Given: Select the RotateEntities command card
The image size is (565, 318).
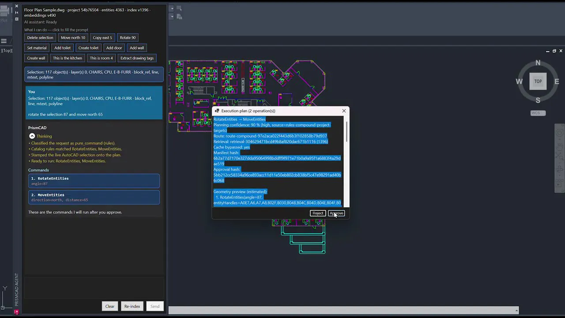Looking at the screenshot, I should (94, 181).
